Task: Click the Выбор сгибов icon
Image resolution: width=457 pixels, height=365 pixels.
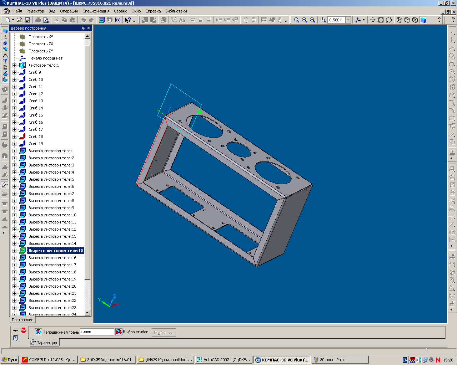Action: point(119,332)
